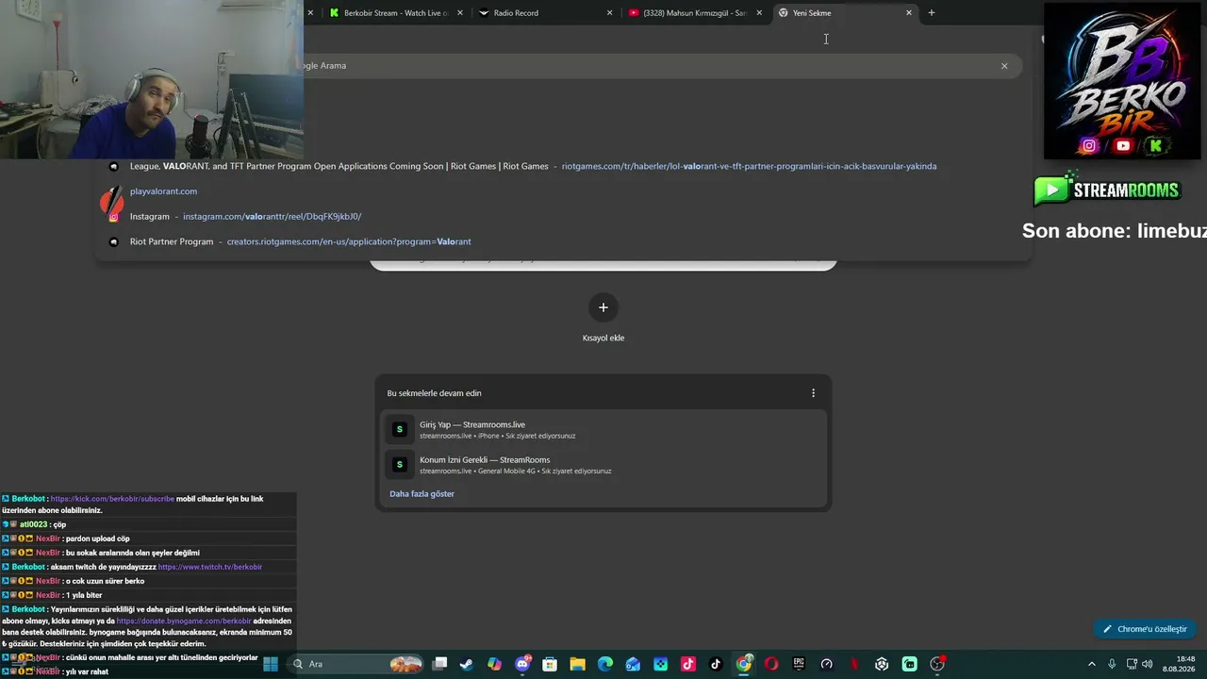
Task: Close the Mahsun Kırmızıgül tab
Action: click(x=759, y=13)
